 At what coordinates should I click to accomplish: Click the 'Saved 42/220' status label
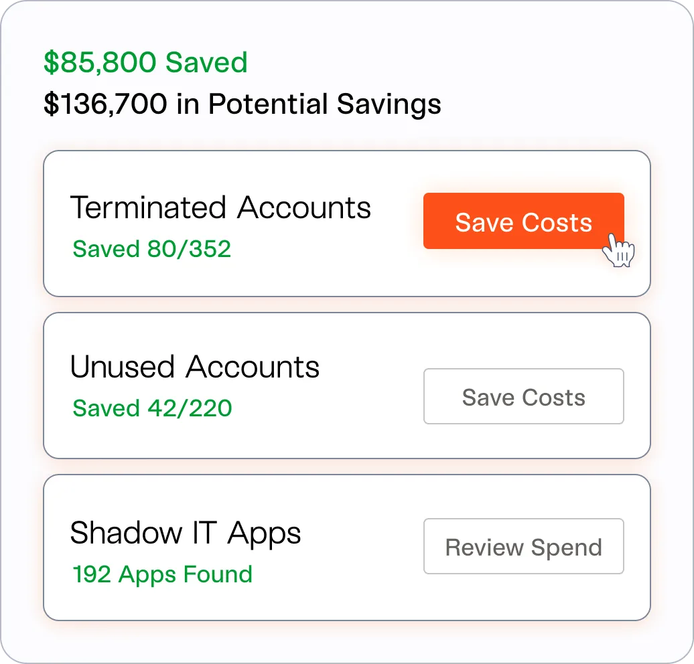(152, 408)
